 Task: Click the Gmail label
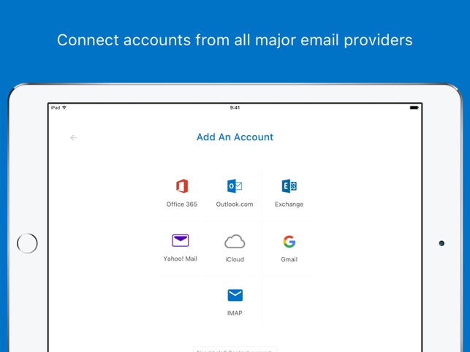point(289,259)
